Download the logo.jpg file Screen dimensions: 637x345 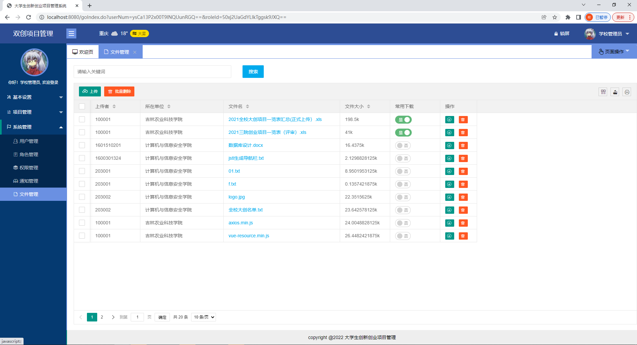coord(450,197)
